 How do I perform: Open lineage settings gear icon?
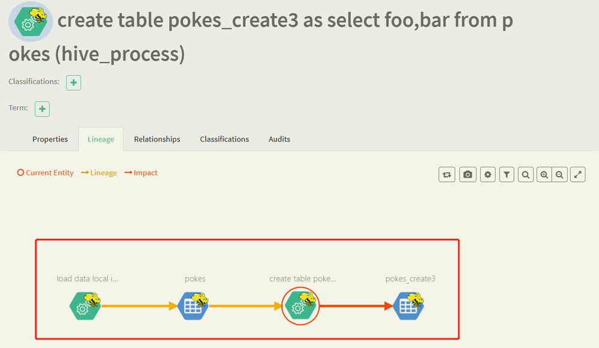488,175
